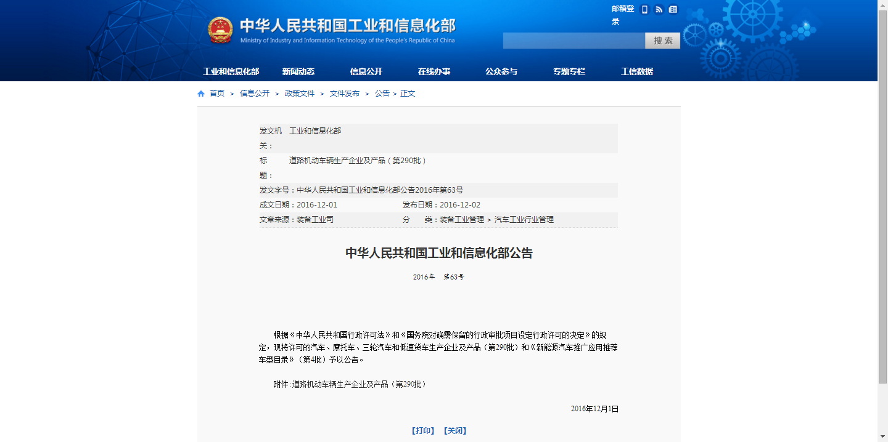Select 公众参与 in the navigation bar
The width and height of the screenshot is (888, 442).
pyautogui.click(x=501, y=71)
